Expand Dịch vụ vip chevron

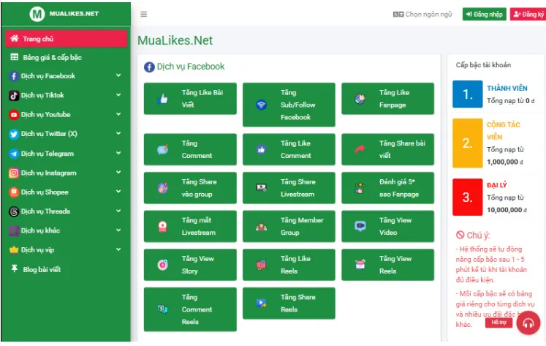118,249
